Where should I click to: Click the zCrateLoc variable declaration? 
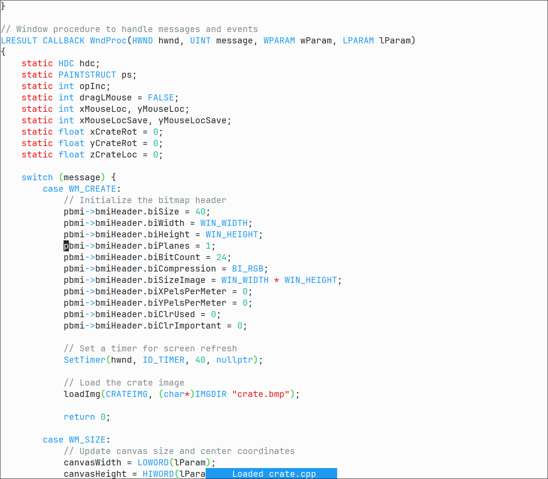pos(113,155)
